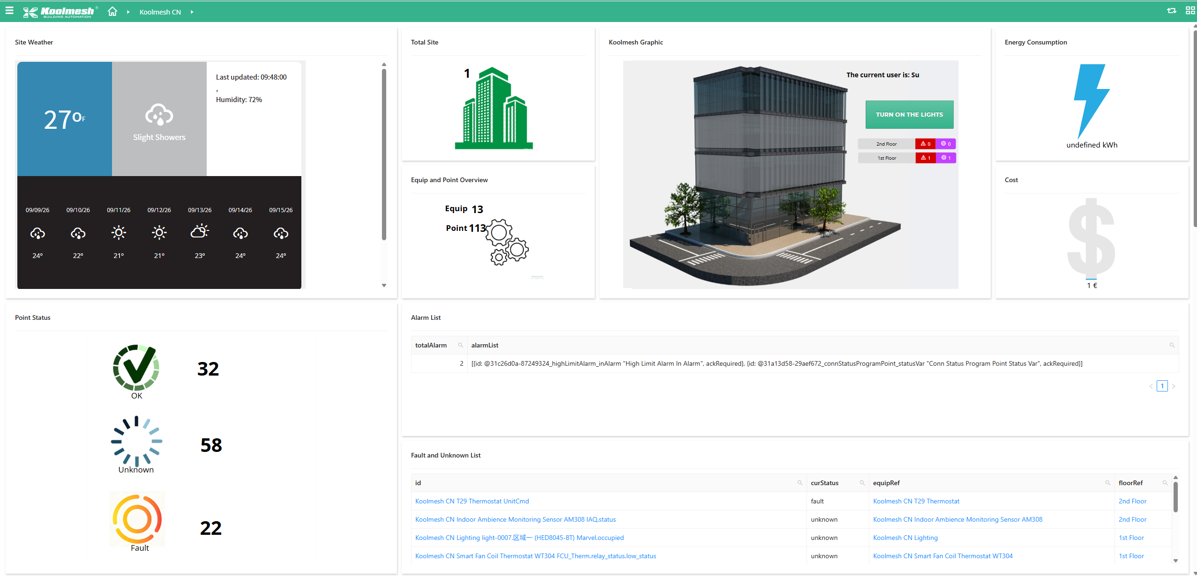The height and width of the screenshot is (576, 1197).
Task: Click alarm list next page arrow
Action: point(1174,386)
